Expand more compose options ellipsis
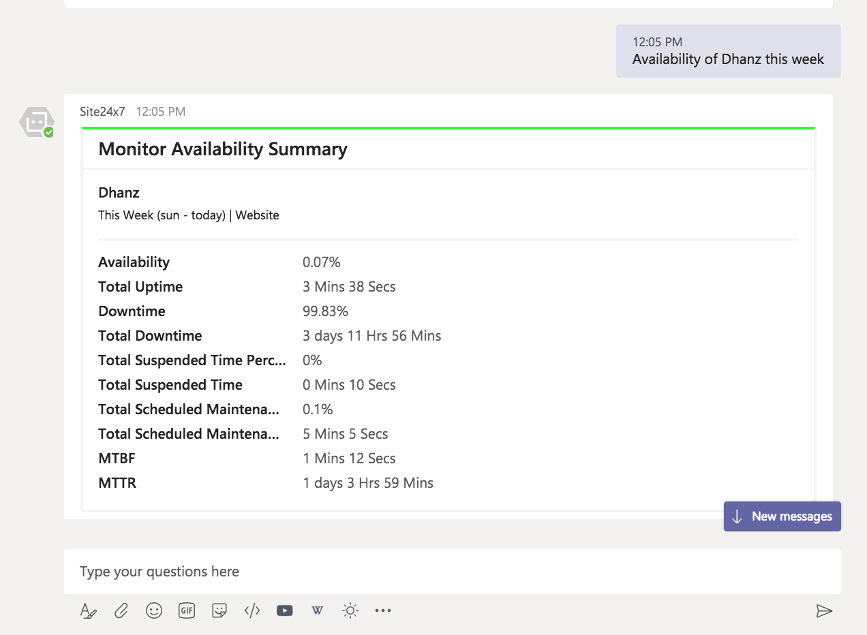Viewport: 867px width, 635px height. 383,610
